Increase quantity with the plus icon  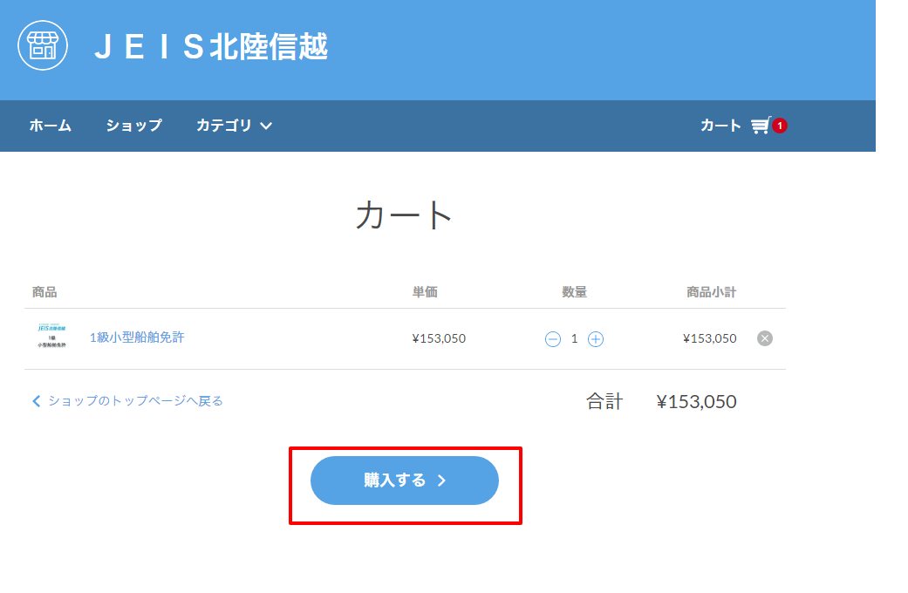pyautogui.click(x=596, y=339)
